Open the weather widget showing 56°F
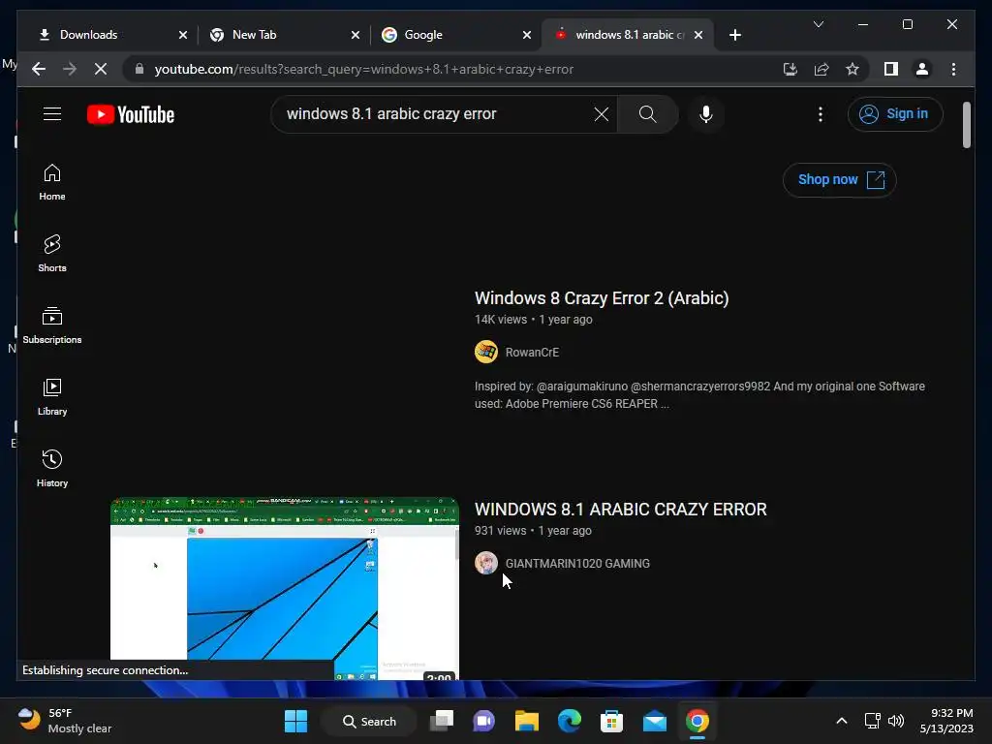This screenshot has height=744, width=992. coord(65,721)
